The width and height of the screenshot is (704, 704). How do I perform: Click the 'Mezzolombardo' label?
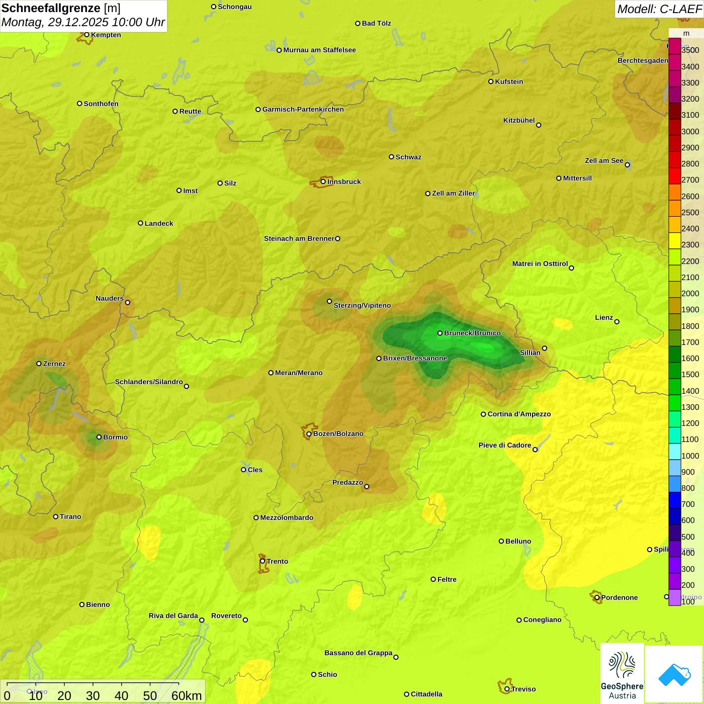point(287,517)
